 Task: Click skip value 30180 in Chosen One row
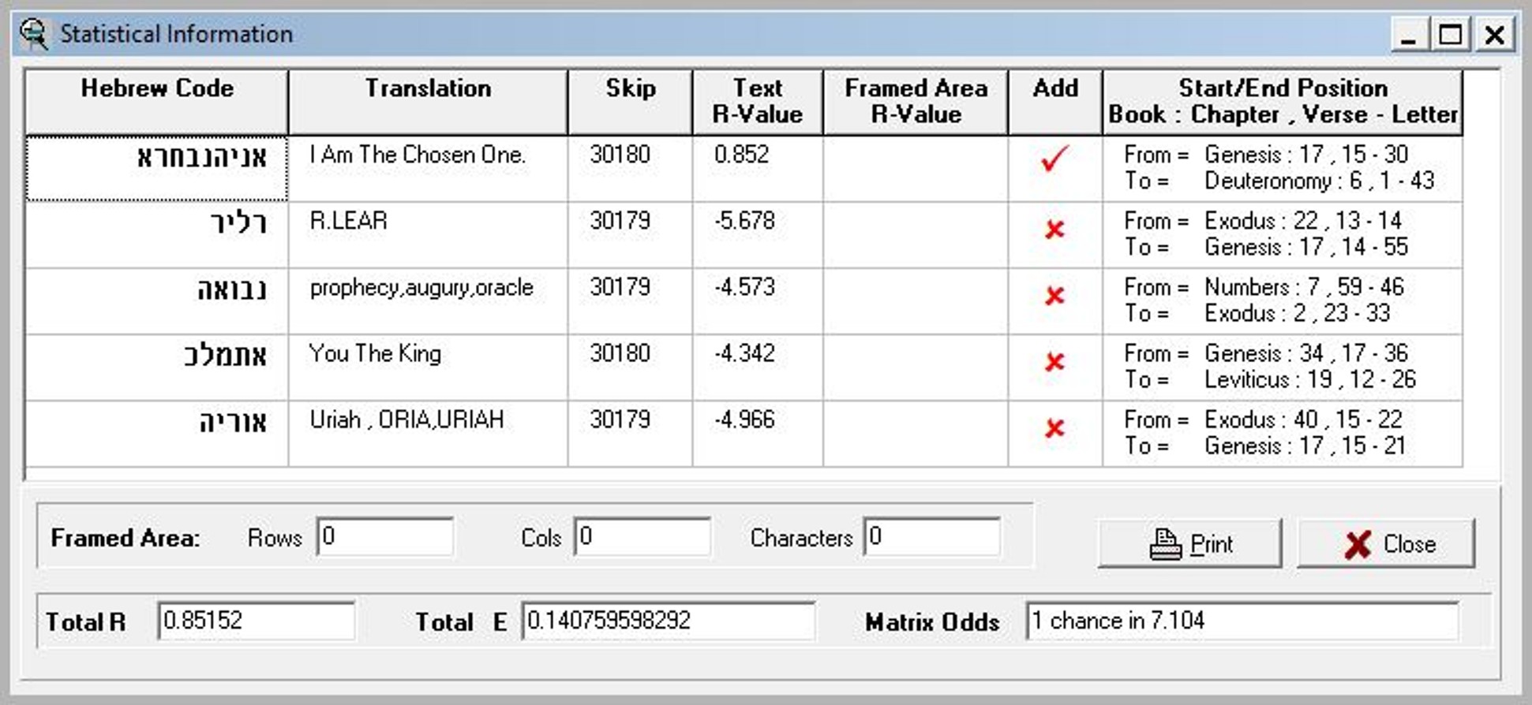(620, 155)
